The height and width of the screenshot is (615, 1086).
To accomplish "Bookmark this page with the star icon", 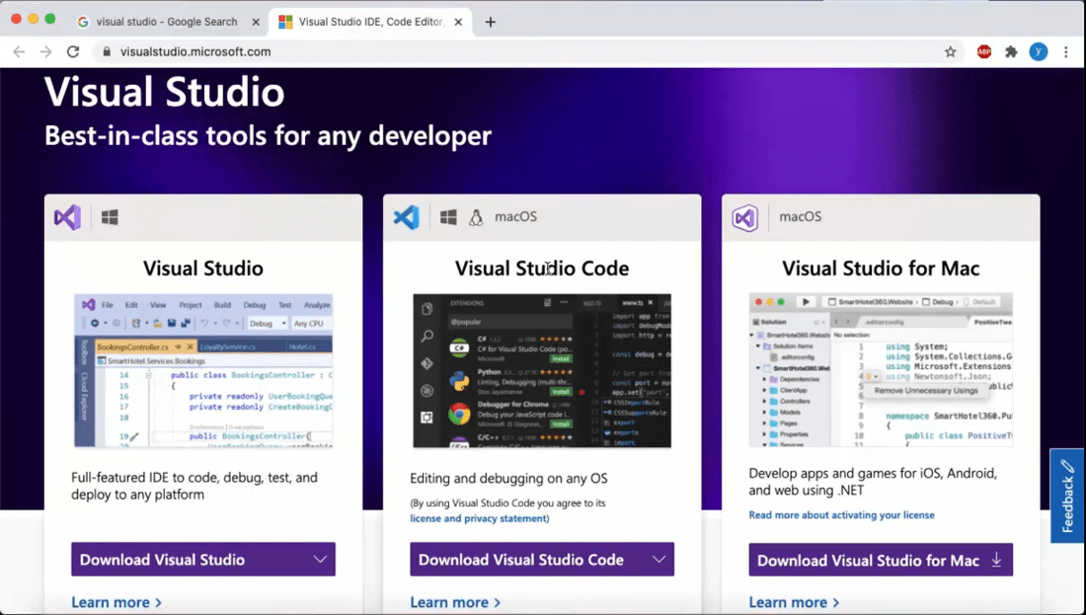I will pyautogui.click(x=951, y=52).
